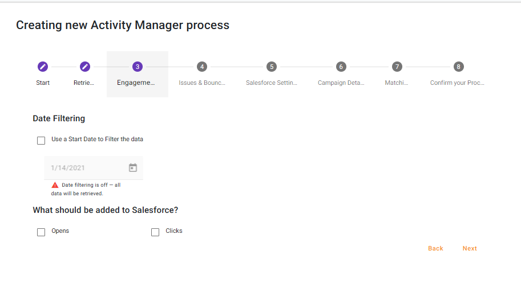Screen dimensions: 521x304
Task: Click step 8 Confirm circle icon
Action: [x=458, y=67]
